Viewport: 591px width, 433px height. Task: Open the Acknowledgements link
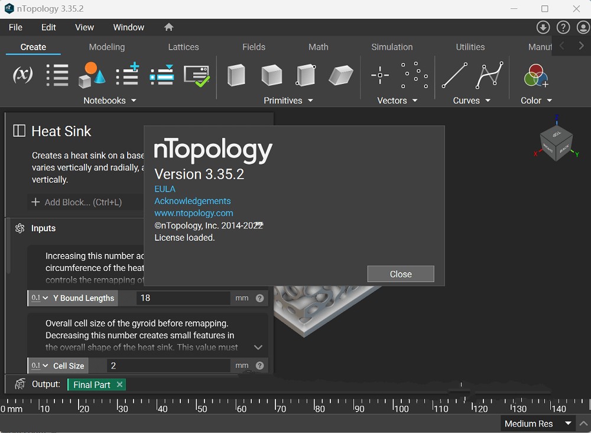(x=192, y=201)
